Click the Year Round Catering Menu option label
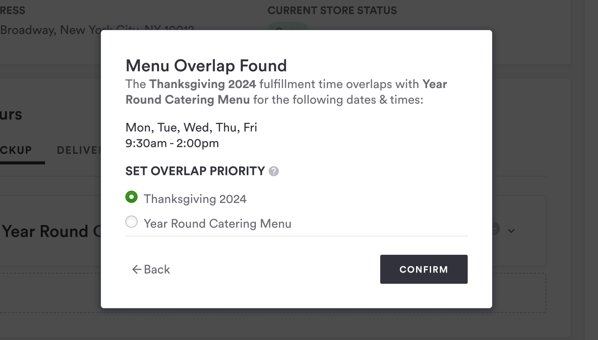 (218, 224)
